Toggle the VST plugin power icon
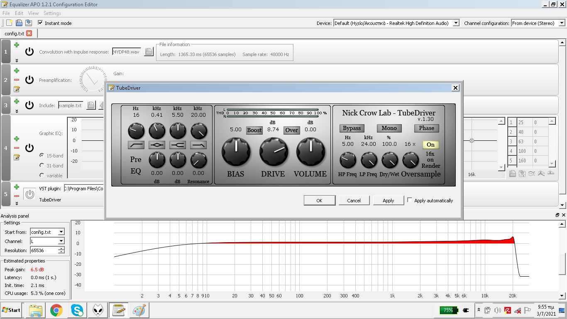The image size is (567, 319). (x=29, y=194)
